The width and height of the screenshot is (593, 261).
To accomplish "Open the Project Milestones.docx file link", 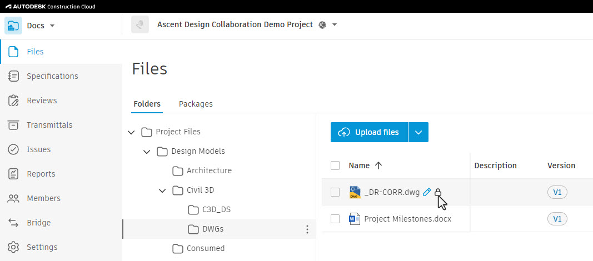I will coord(408,219).
